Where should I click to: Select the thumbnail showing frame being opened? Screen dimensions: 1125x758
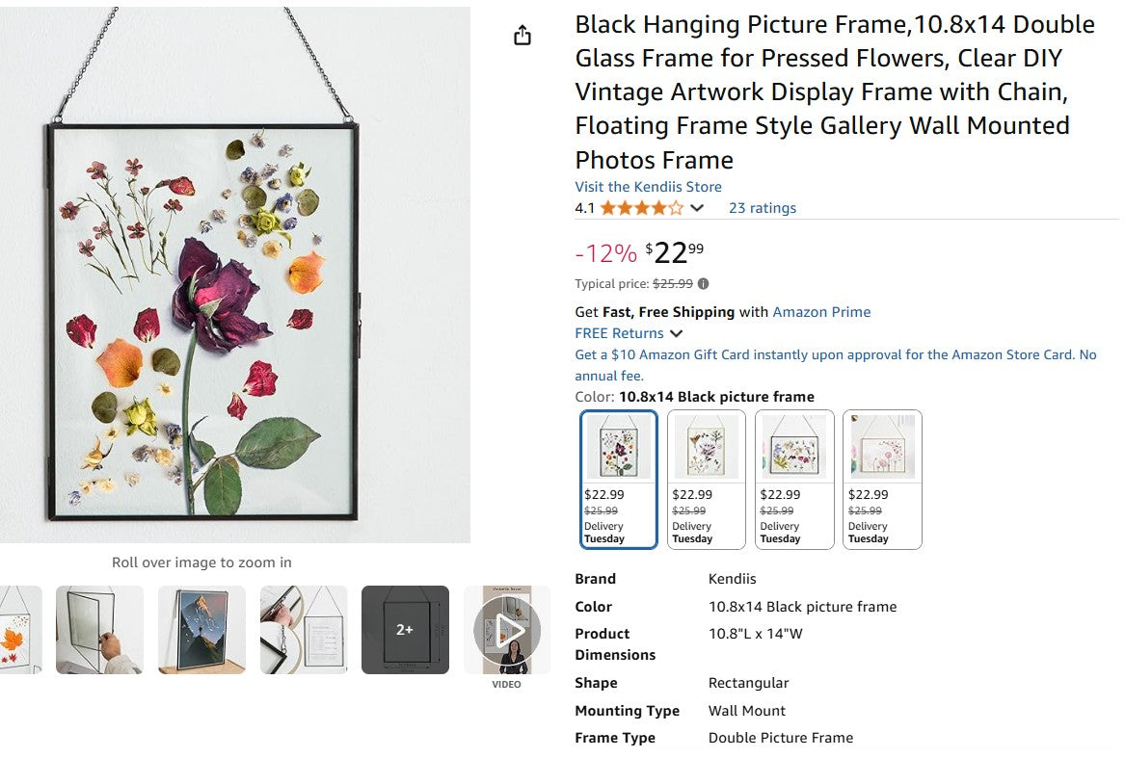99,630
